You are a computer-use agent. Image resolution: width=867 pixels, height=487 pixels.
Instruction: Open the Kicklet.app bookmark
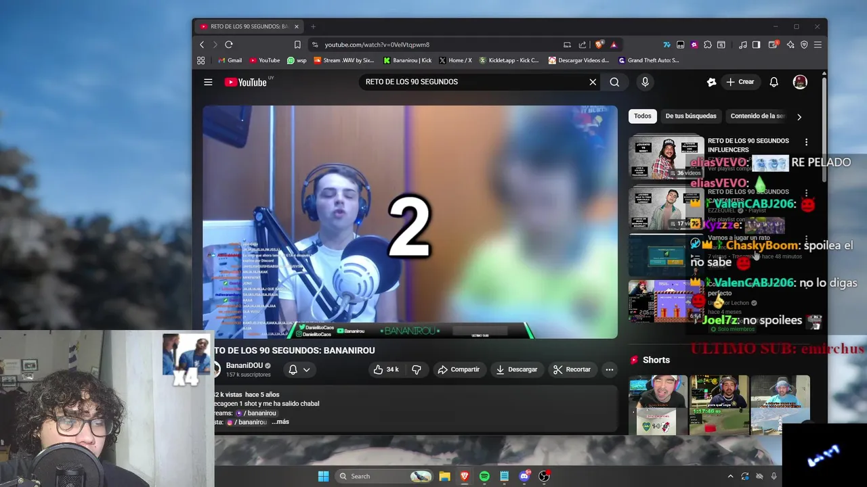509,60
